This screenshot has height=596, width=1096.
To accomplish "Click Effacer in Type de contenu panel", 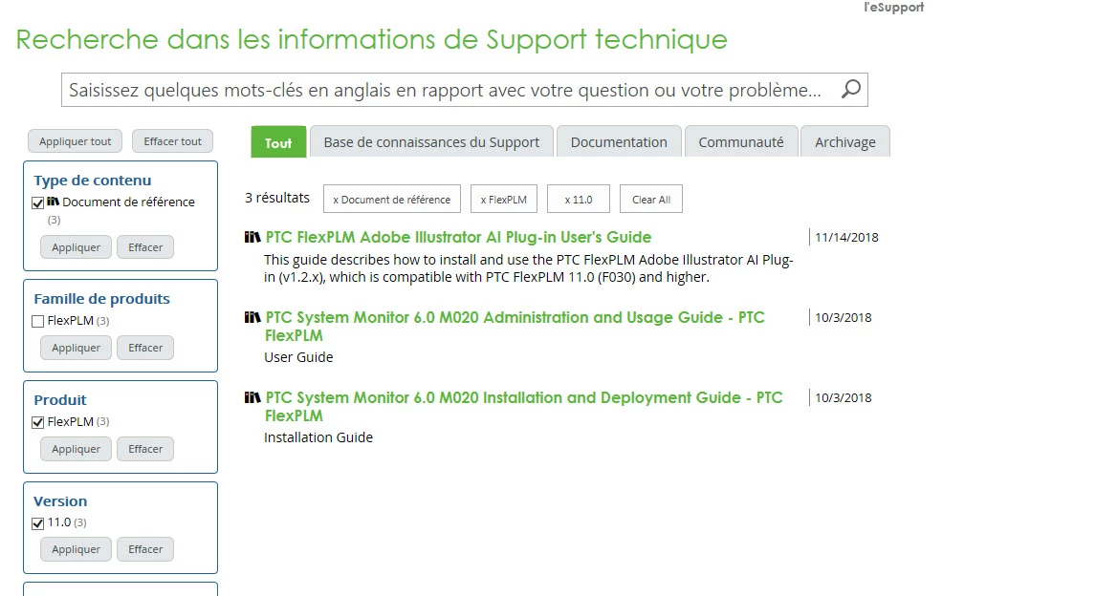I will point(145,247).
